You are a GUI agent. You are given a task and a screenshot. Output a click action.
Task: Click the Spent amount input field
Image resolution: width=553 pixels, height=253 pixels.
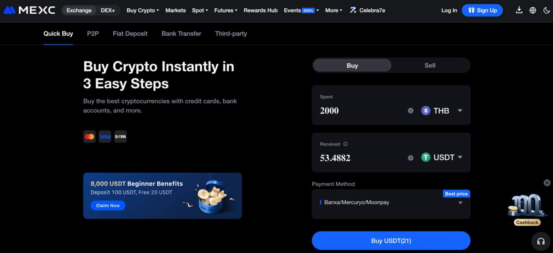360,111
